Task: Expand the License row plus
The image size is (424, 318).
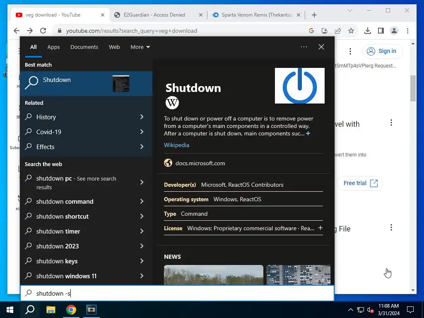Action: click(x=320, y=228)
